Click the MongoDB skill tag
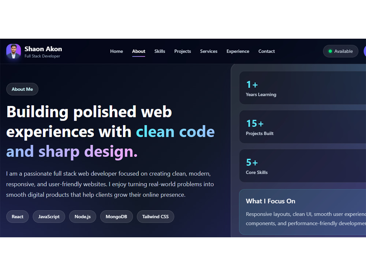Viewport: 366px width, 274px height. coord(116,217)
